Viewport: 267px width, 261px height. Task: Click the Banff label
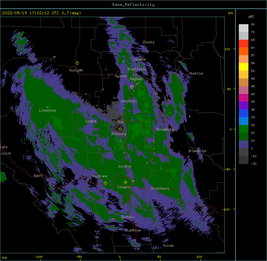coord(39,176)
